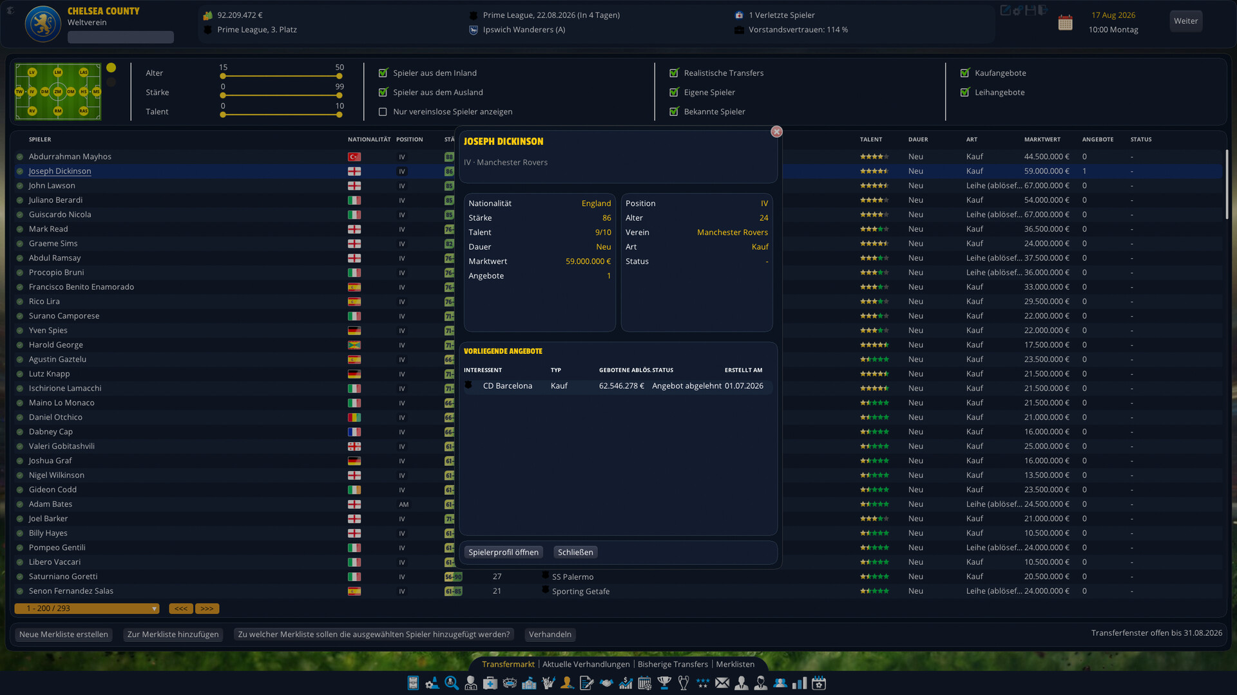Open the medical kit icon in bottom toolbar
Screen dimensions: 1237x695
[490, 683]
